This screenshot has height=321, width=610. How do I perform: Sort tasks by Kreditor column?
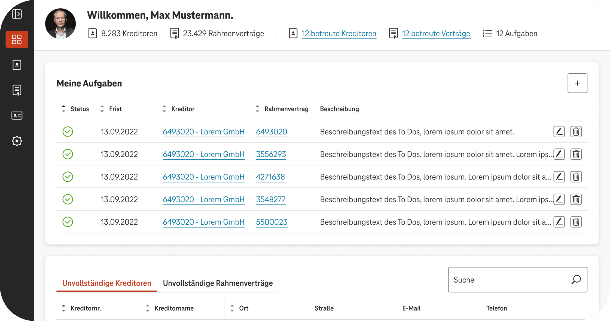coord(164,109)
